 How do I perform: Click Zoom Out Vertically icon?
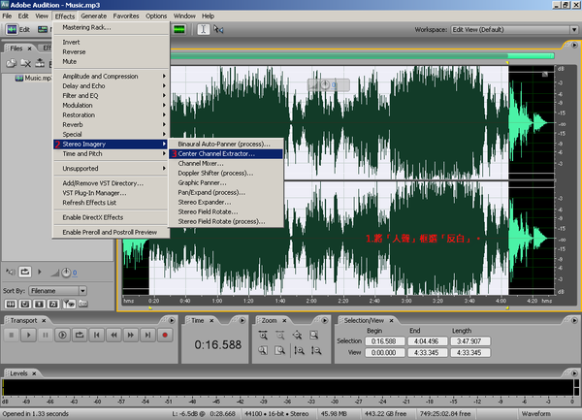(x=316, y=350)
